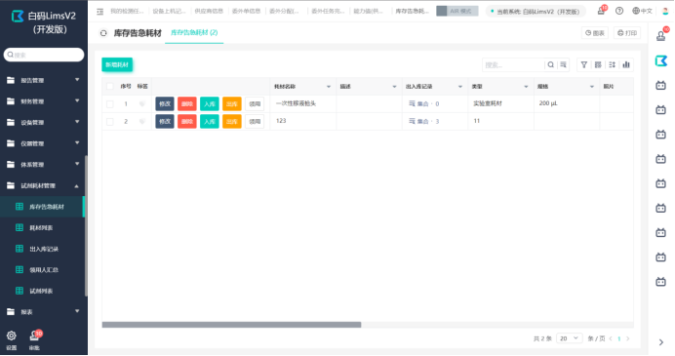Screen dimensions: 675x356
Task: Expand the 设备管理 menu arrow
Action: [x=77, y=122]
